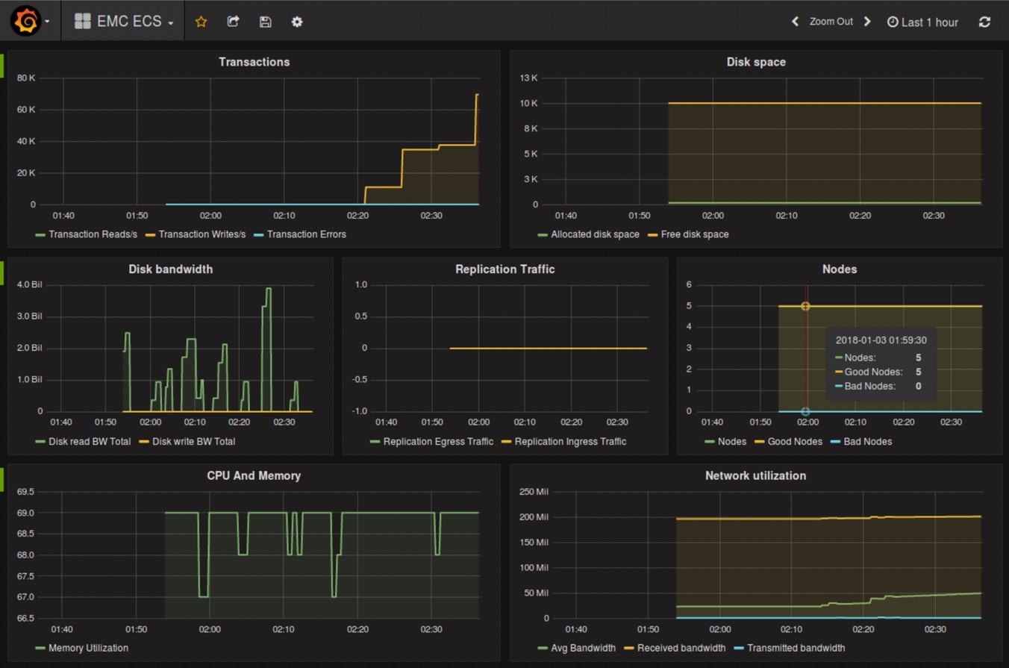Click the Disk read BW Total color swatch

[x=40, y=442]
